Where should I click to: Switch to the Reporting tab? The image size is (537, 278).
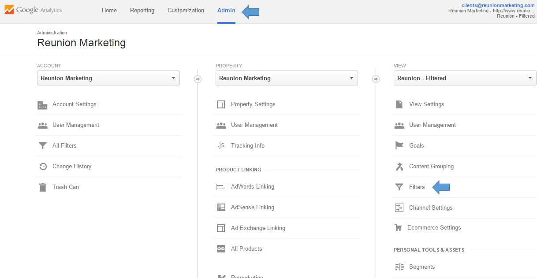pyautogui.click(x=142, y=11)
